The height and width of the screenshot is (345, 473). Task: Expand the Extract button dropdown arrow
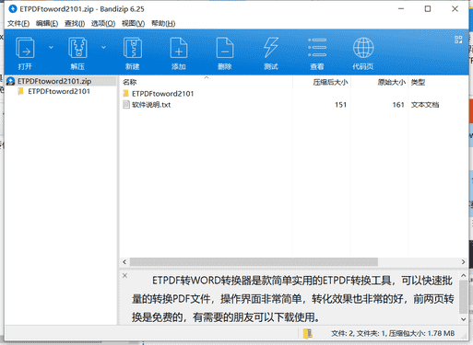pos(103,47)
